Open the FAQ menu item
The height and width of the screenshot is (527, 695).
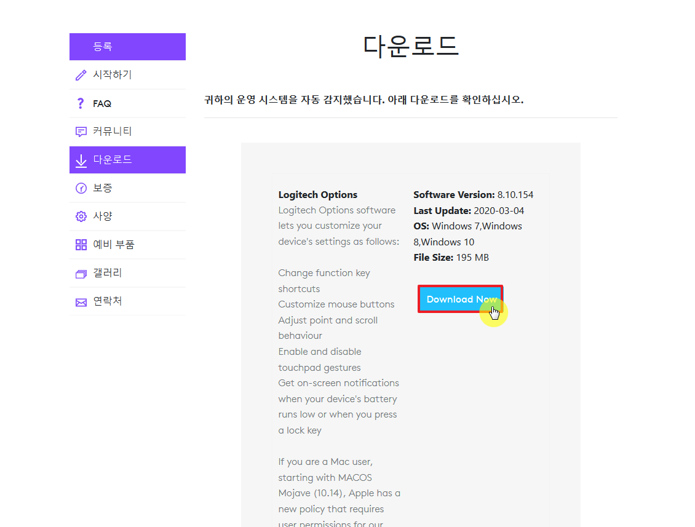pyautogui.click(x=128, y=103)
